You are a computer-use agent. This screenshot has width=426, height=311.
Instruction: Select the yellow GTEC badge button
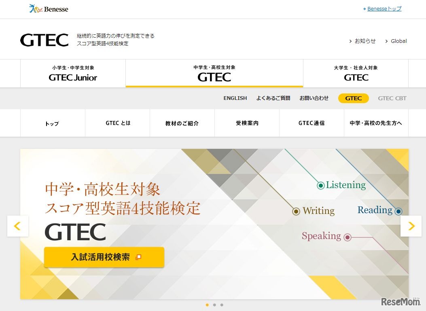[353, 98]
